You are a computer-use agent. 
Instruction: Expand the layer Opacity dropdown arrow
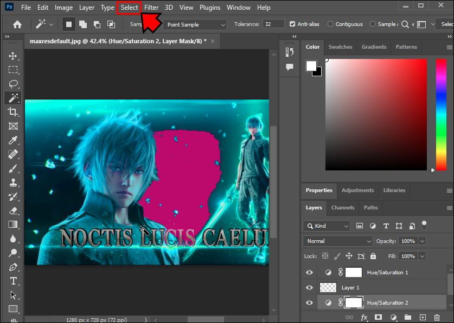(422, 241)
